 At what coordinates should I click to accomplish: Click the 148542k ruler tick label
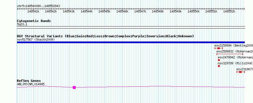click(x=51, y=11)
